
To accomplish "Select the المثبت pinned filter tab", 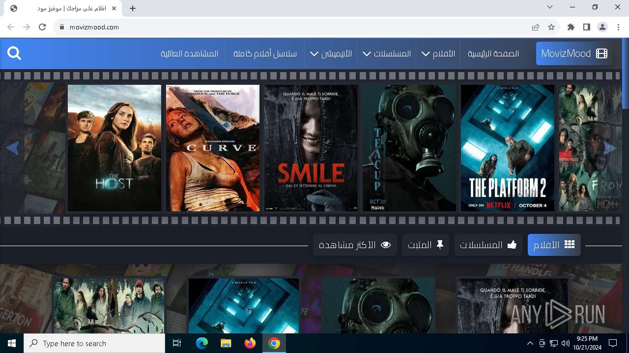I will (x=426, y=245).
